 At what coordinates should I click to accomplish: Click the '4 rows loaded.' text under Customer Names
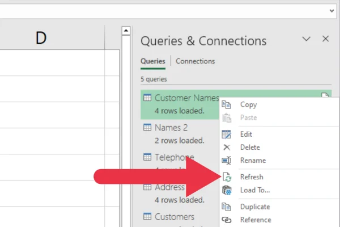click(x=180, y=111)
